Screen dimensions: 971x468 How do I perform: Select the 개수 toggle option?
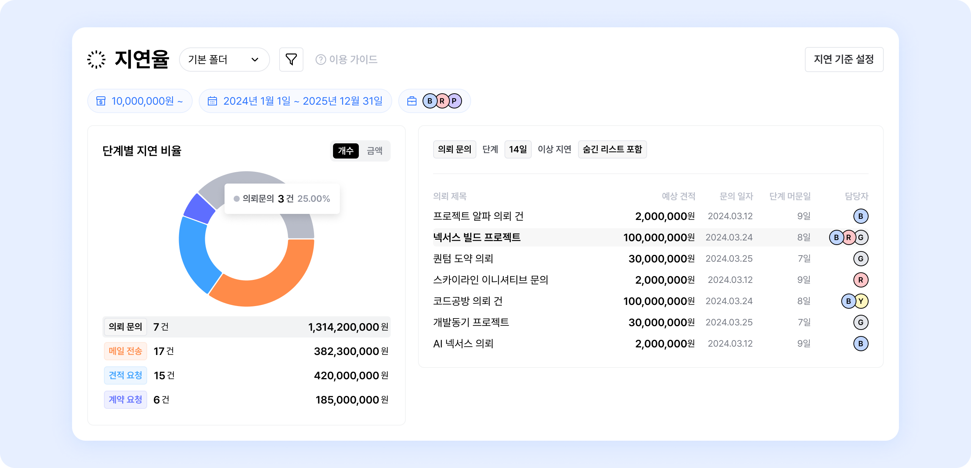point(346,151)
